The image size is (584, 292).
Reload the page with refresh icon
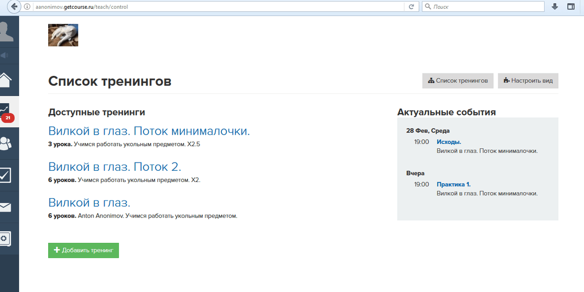pos(411,7)
